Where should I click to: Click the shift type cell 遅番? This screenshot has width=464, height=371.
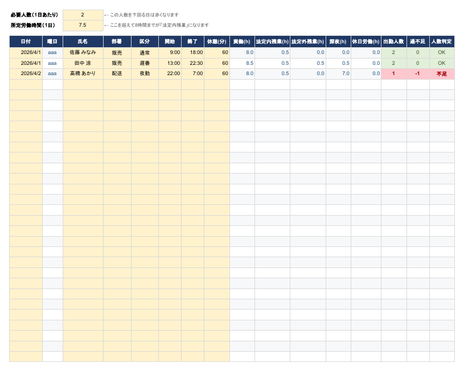click(x=145, y=63)
